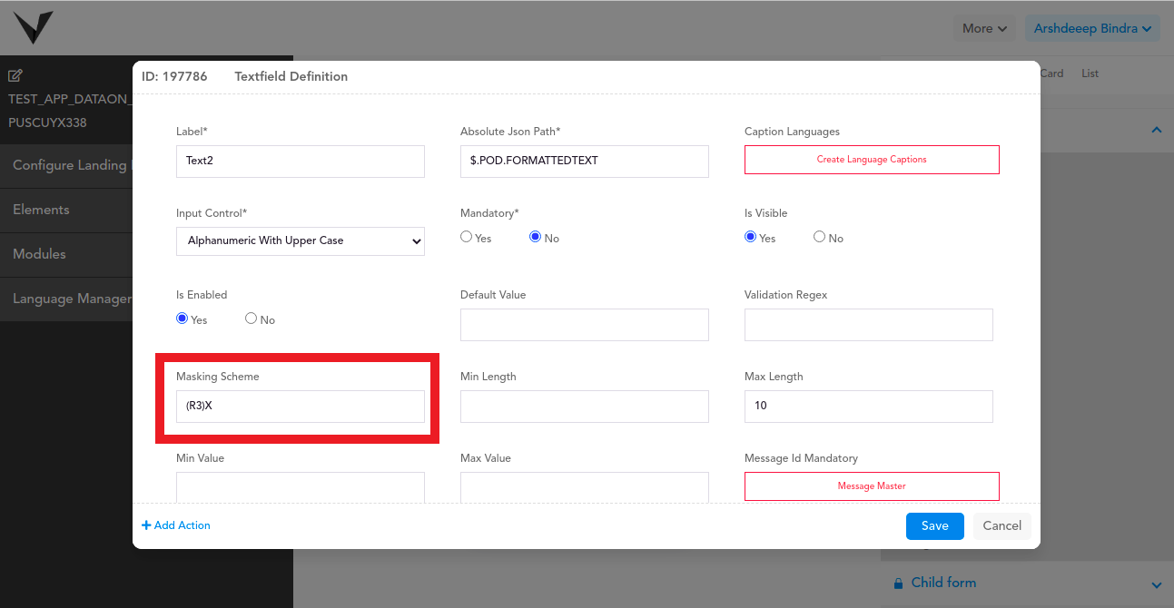Switch to the List tab
Viewport: 1174px width, 608px height.
(x=1090, y=74)
